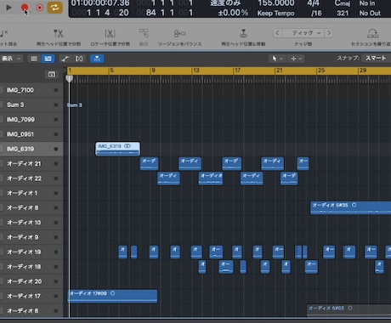391x323 pixels.
Task: Click the Move to Playhead Position icon
Action: 243,33
